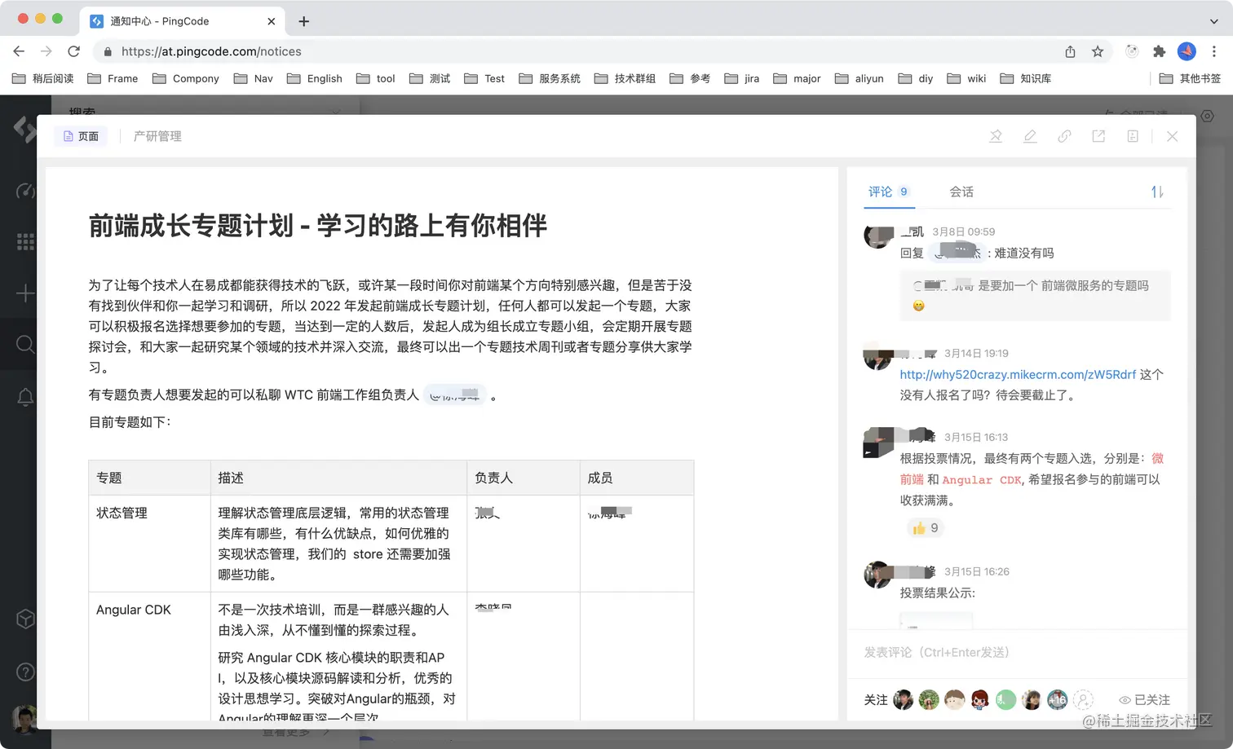Open the browser extensions puzzle icon
This screenshot has width=1233, height=749.
1159,51
